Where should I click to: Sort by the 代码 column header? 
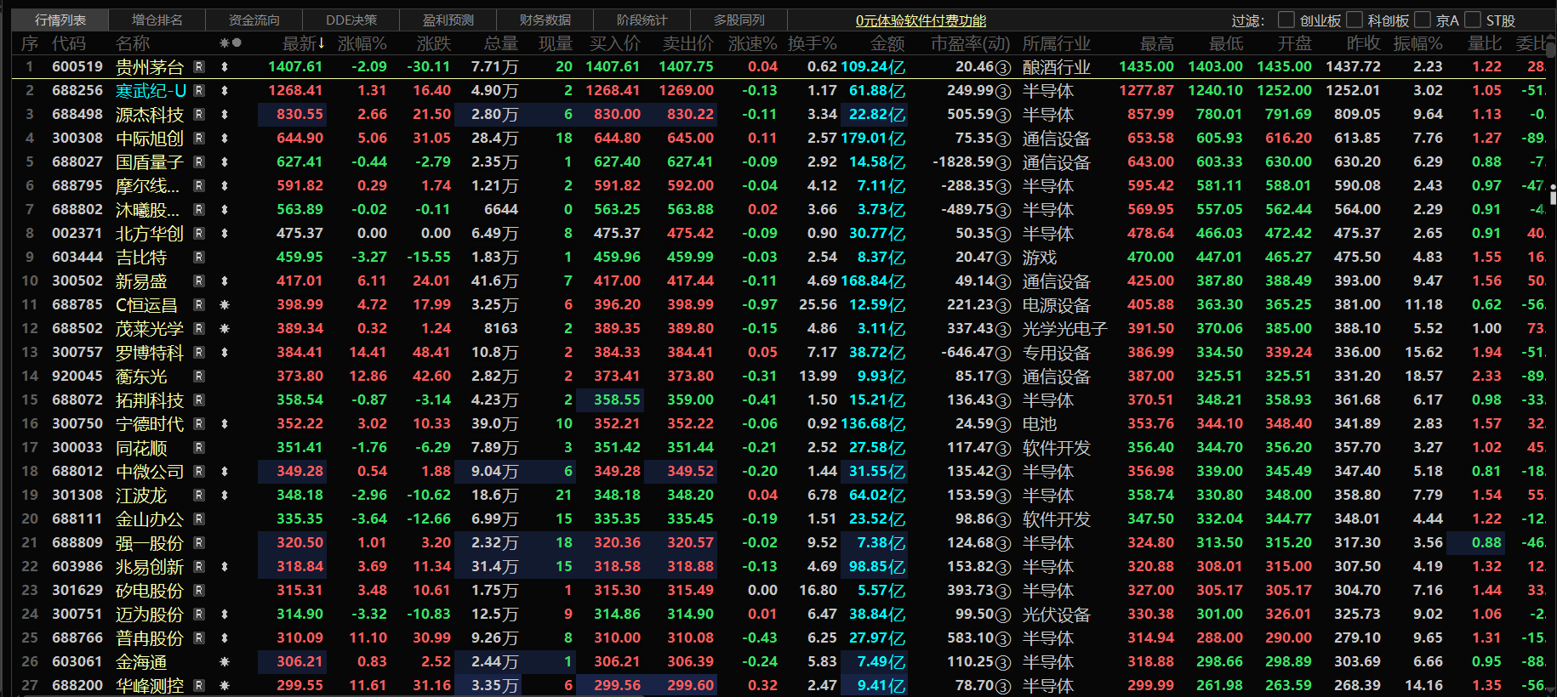point(69,42)
